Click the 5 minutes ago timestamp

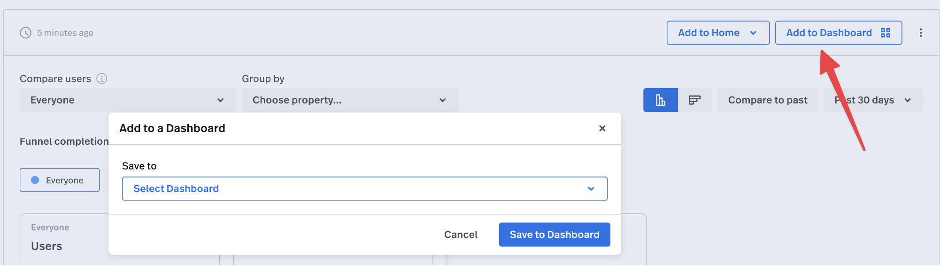click(65, 33)
